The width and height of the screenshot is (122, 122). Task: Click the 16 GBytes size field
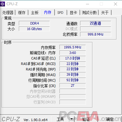point(34,29)
